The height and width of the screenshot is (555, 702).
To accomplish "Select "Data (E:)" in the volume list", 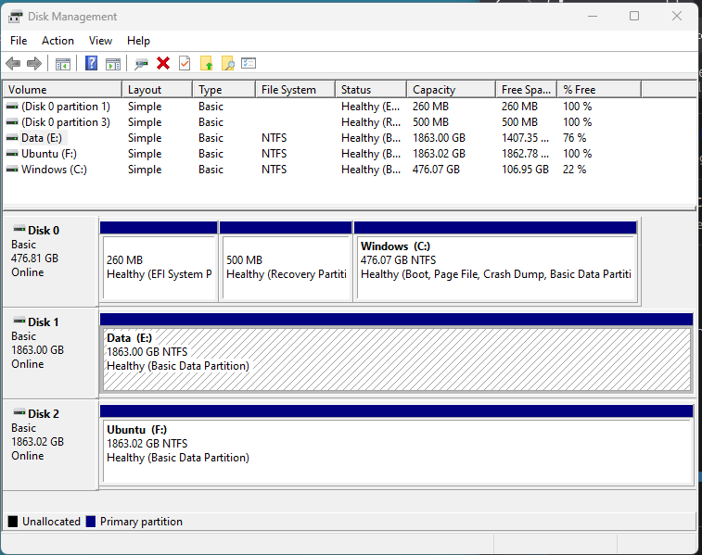I will (42, 138).
